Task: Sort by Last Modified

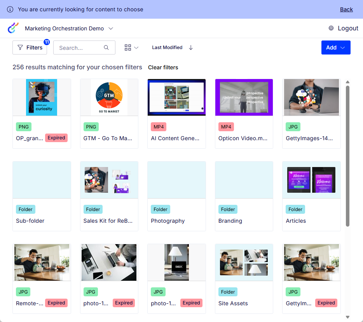Action: (167, 48)
